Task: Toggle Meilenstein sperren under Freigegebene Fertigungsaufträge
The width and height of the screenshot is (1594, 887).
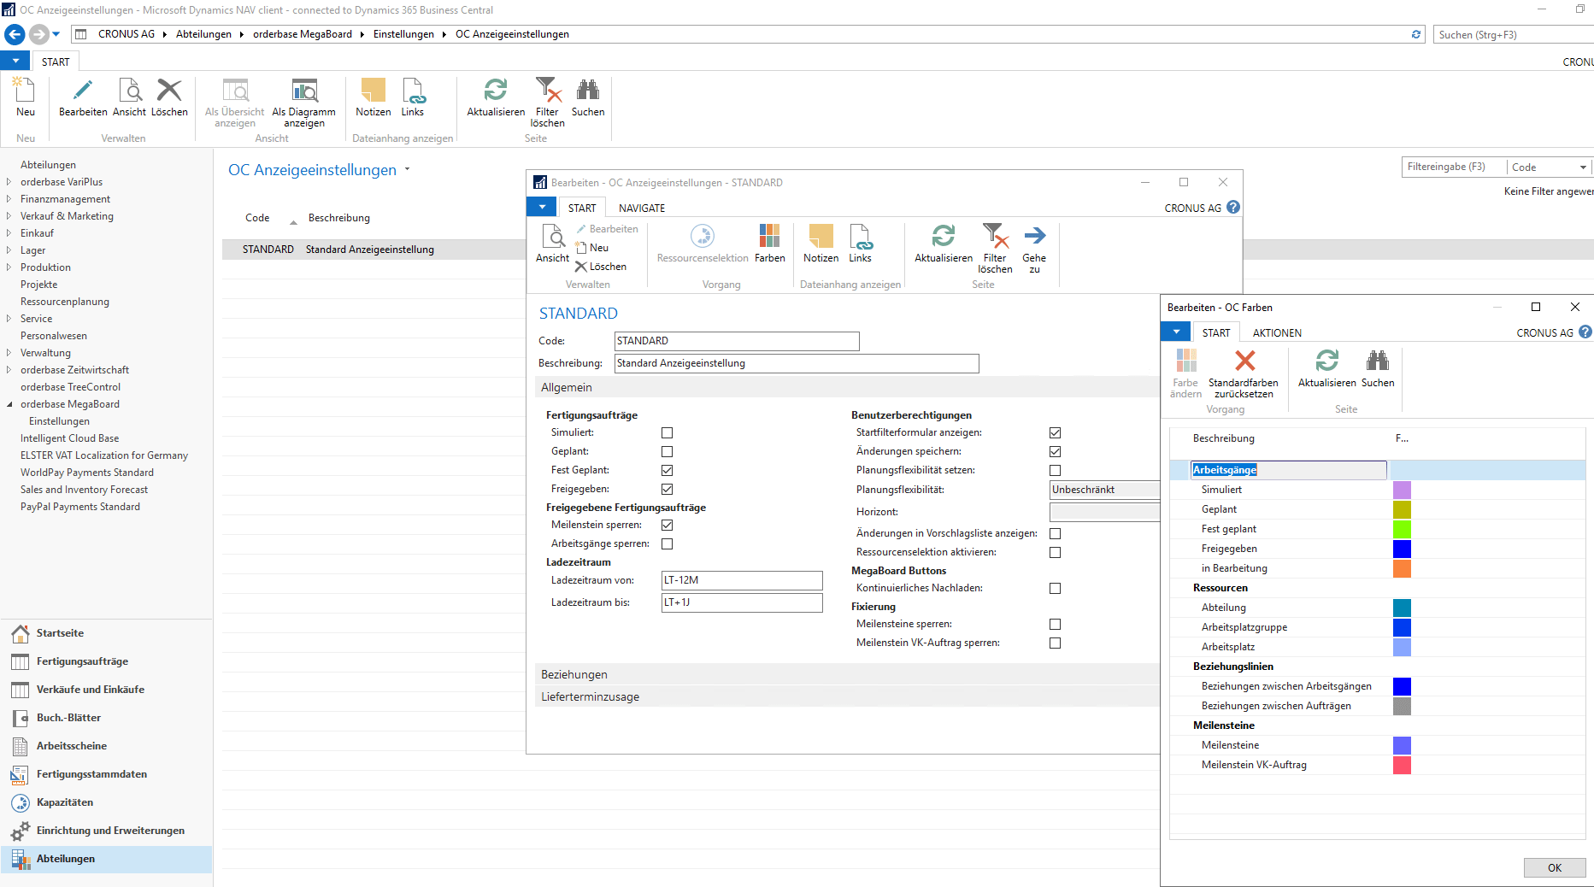Action: click(x=667, y=525)
